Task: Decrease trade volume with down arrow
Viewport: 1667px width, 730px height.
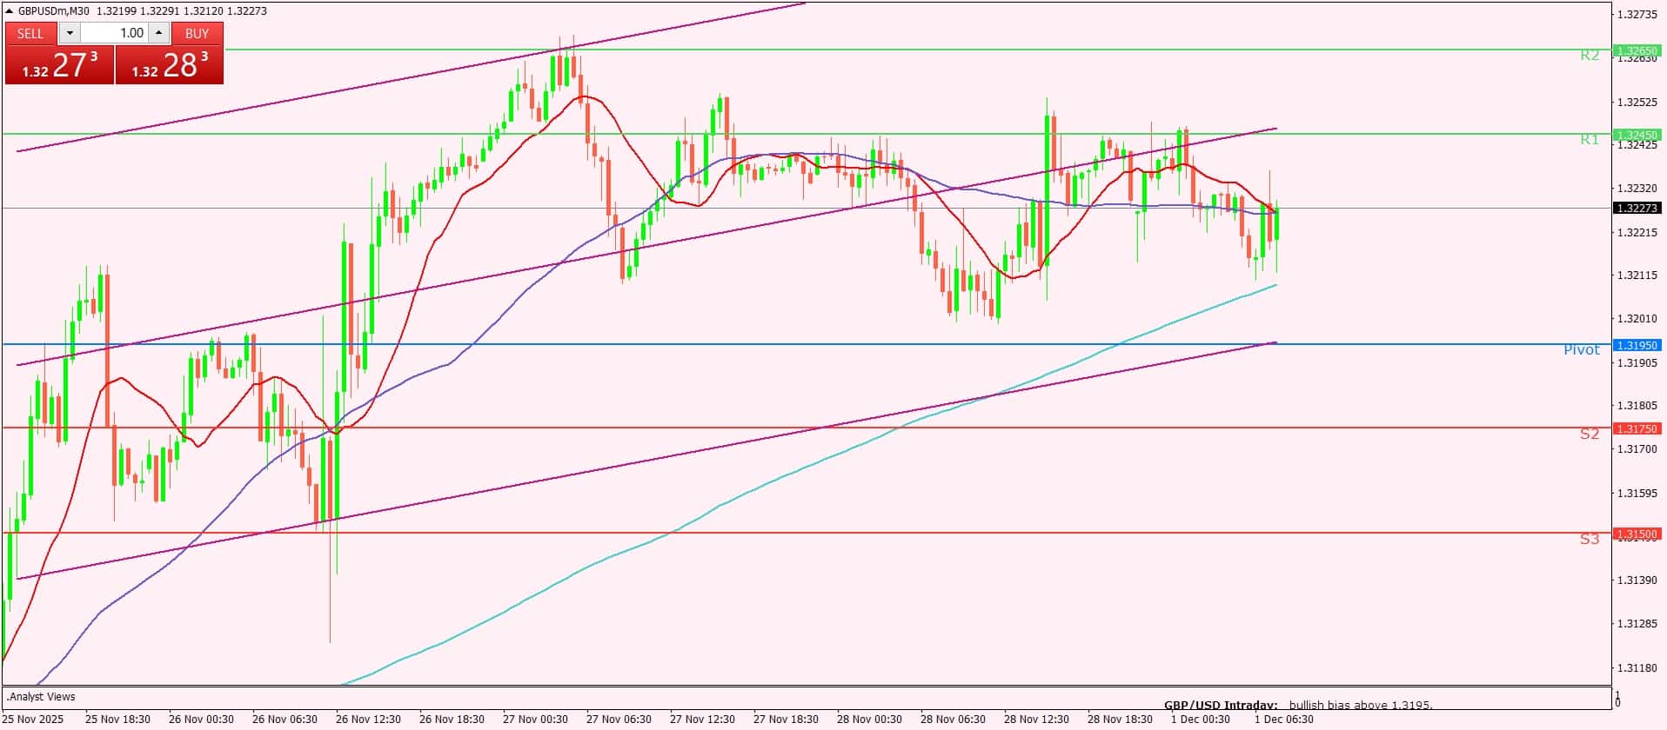Action: (x=70, y=33)
